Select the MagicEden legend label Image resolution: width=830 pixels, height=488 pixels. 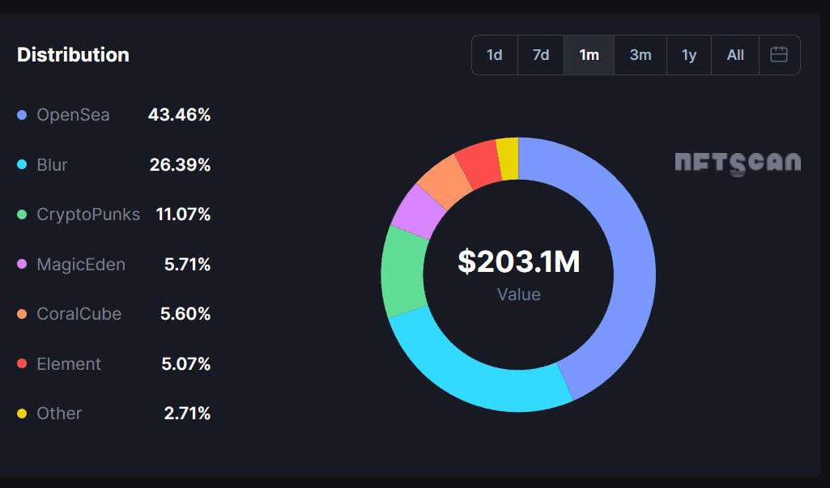click(81, 264)
